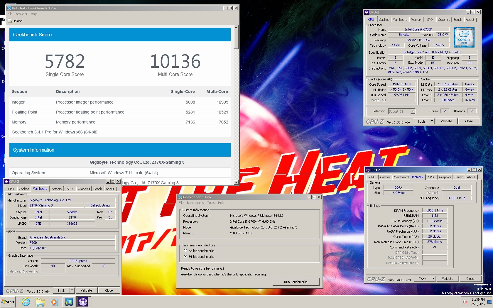Open Browser menu in Geekbench results window
Screen dimensions: 493x308
click(x=21, y=14)
